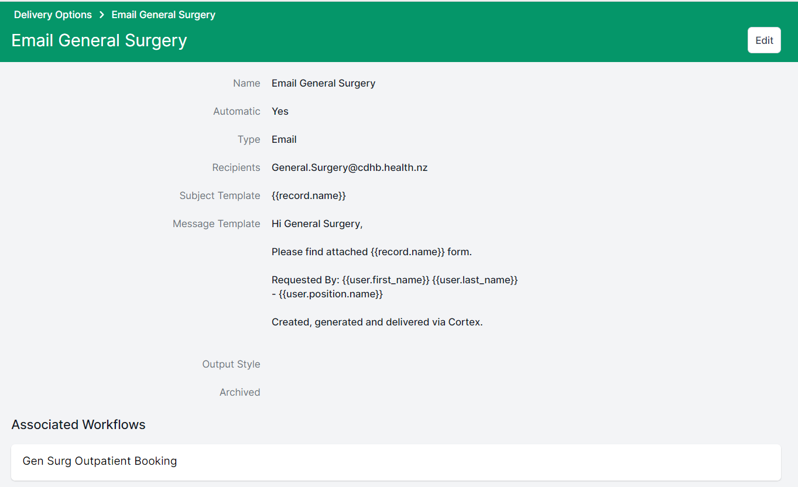Viewport: 798px width, 487px height.
Task: Click the General.Surgery@cdhb.health.nz recipient address
Action: pos(350,167)
